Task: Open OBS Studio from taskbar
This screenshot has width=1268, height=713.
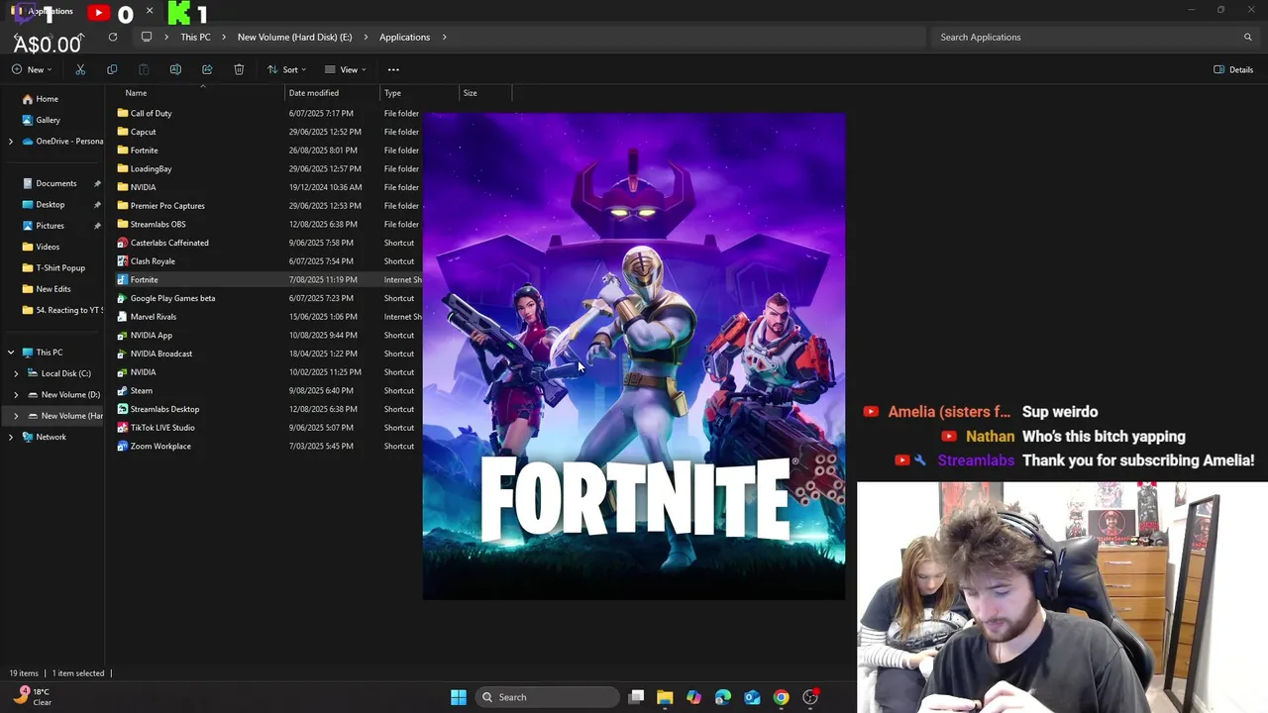Action: [x=810, y=697]
